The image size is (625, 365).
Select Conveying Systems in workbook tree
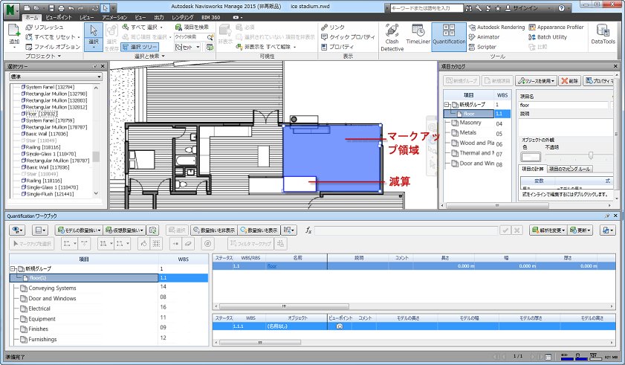52,288
